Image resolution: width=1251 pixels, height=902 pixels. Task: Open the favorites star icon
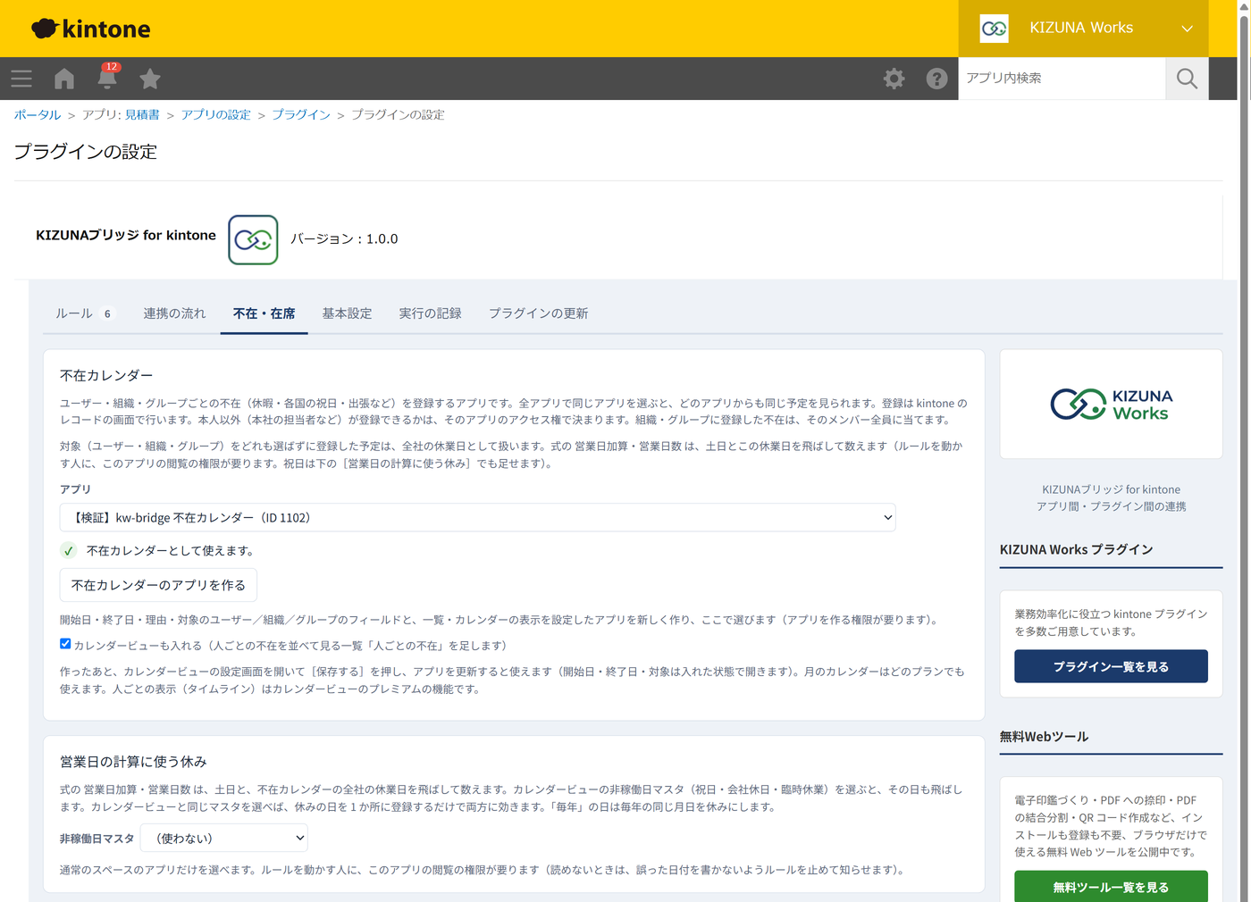(x=150, y=79)
